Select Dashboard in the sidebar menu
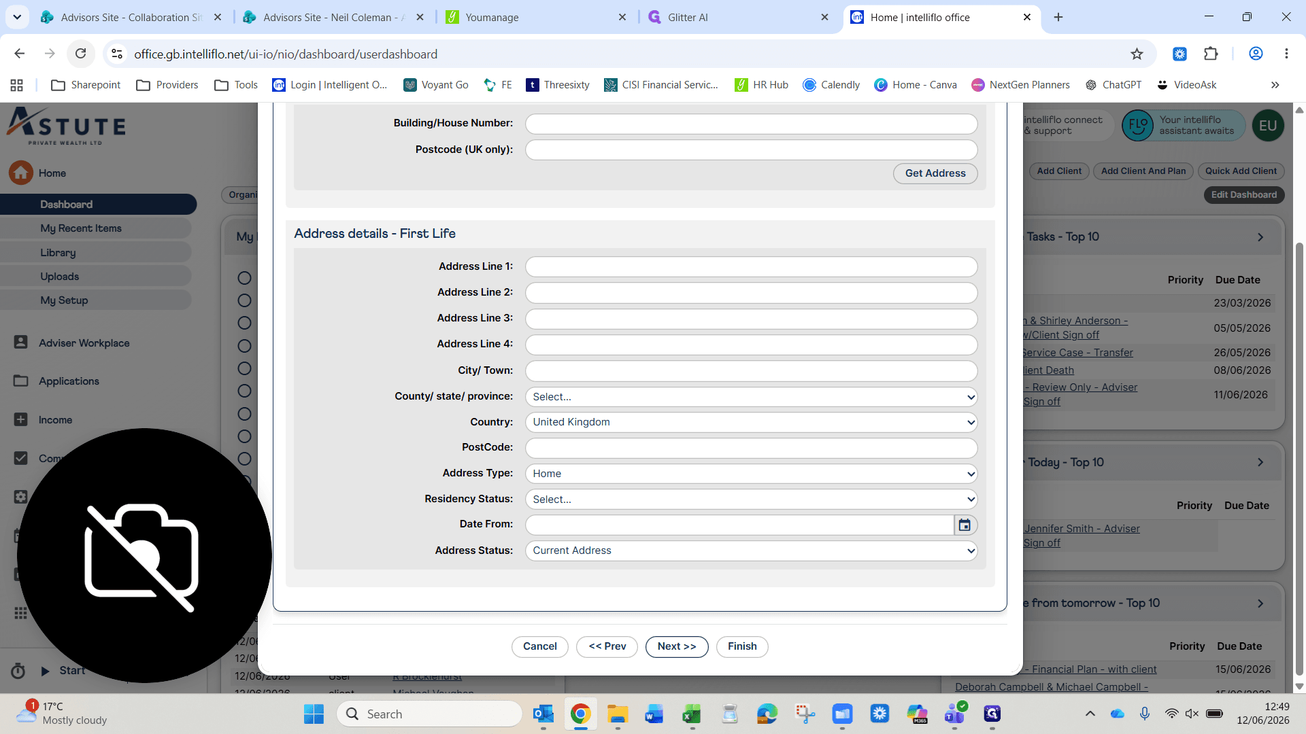Viewport: 1306px width, 734px height. pos(99,205)
